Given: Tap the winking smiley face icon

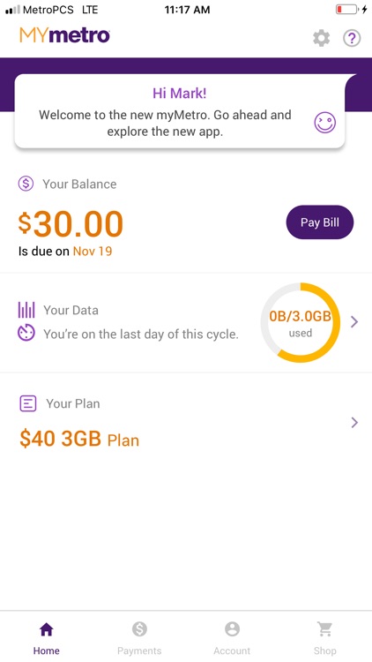Looking at the screenshot, I should (325, 123).
